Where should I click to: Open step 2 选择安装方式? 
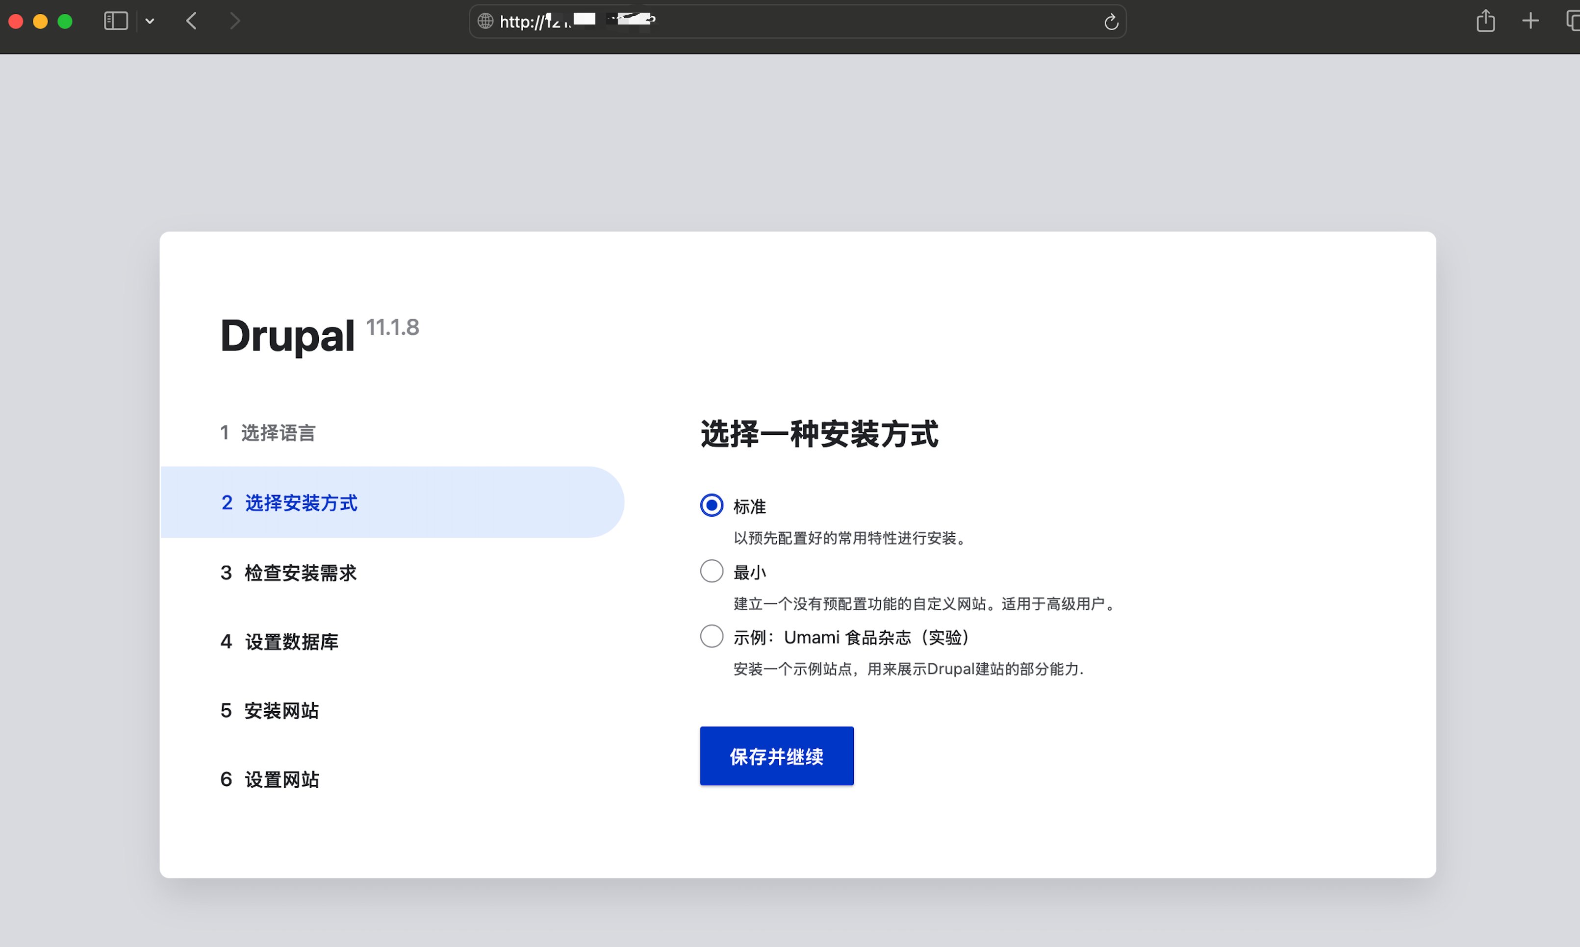point(289,503)
